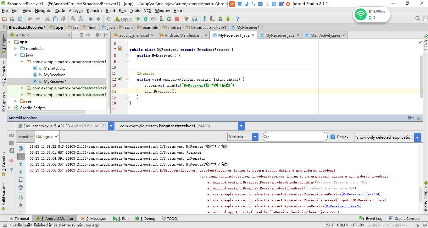Open Android Monitor settings gear
The height and width of the screenshot is (228, 428).
coord(411,118)
